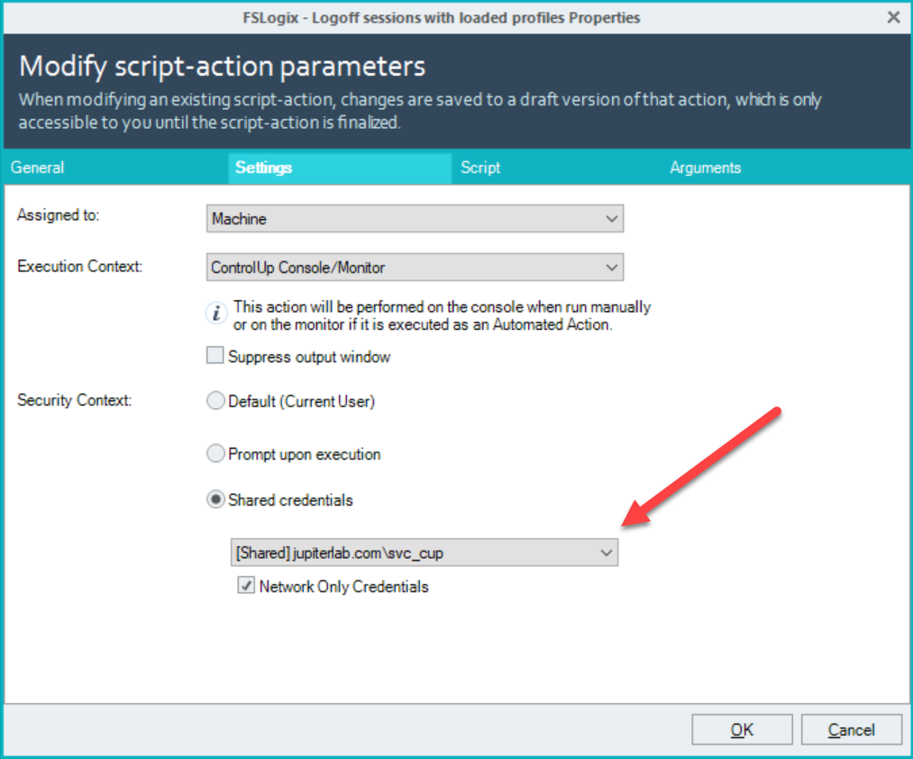Click the Execution Context label
Image resolution: width=913 pixels, height=759 pixels.
coord(80,266)
